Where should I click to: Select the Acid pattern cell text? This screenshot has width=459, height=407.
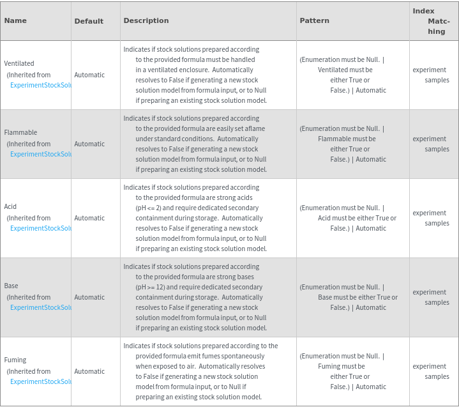[x=348, y=218]
